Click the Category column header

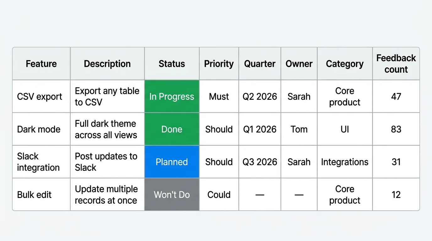[x=345, y=64]
